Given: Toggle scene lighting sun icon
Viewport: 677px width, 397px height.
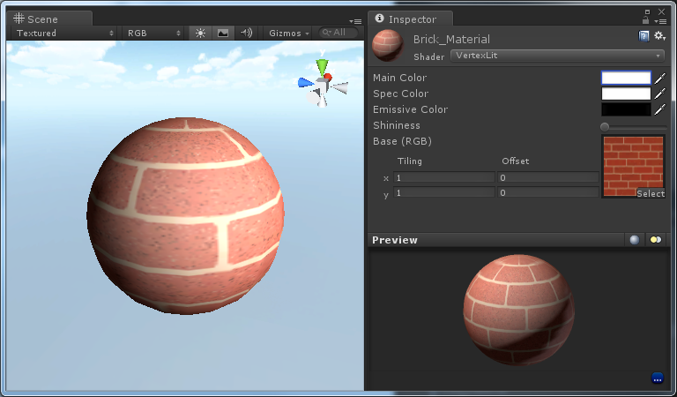Looking at the screenshot, I should click(x=200, y=33).
